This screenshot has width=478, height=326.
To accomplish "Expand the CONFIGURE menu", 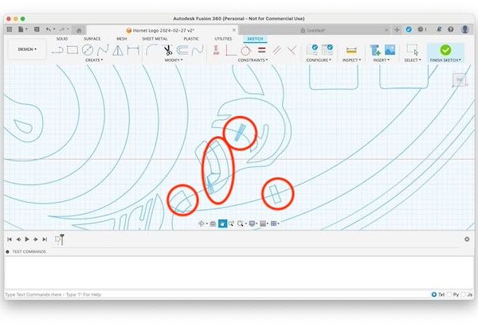I will point(318,60).
